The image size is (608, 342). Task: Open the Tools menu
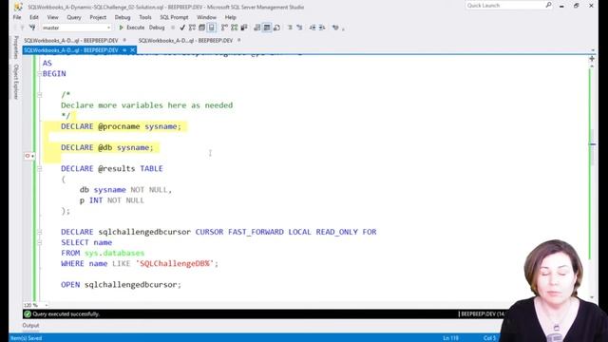pyautogui.click(x=145, y=17)
